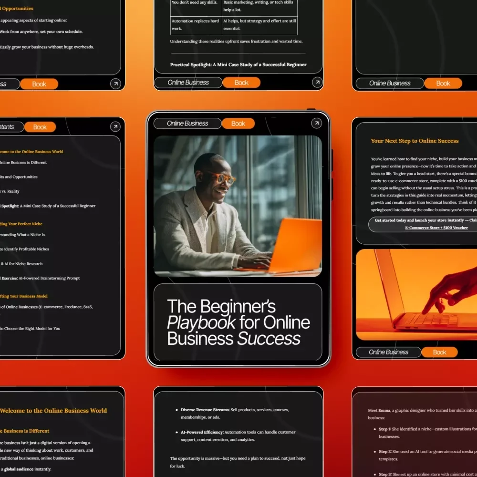Viewport: 477px width, 477px height.
Task: Click table cell 'Basic marketing, writing, or tech skills help a lot.'
Action: point(259,6)
